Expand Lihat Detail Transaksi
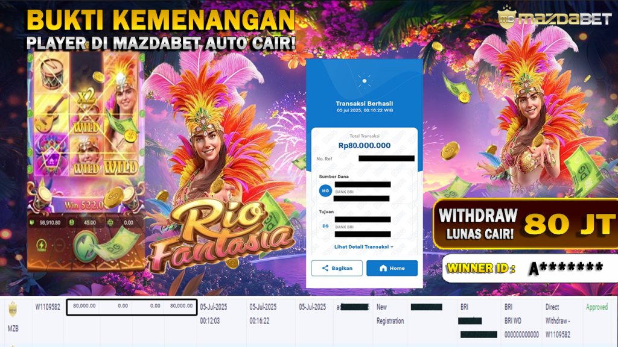The image size is (618, 347). (364, 246)
